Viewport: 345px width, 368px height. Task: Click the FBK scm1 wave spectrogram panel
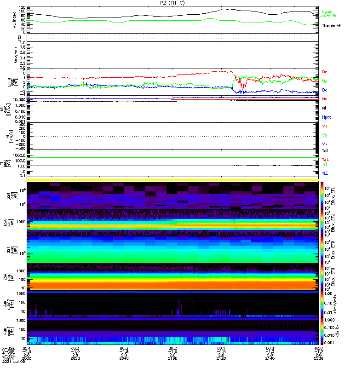coord(172,331)
